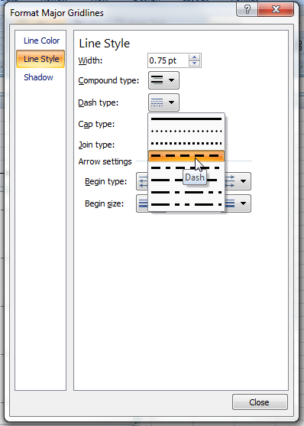Viewport: 304px width, 426px height.
Task: Choose the square dot dash style
Action: point(186,144)
